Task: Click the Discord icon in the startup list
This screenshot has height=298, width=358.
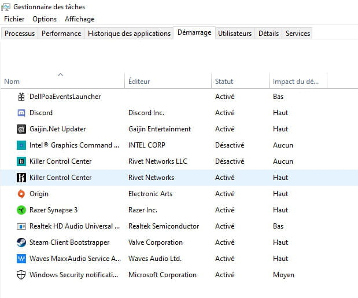Action: tap(21, 113)
